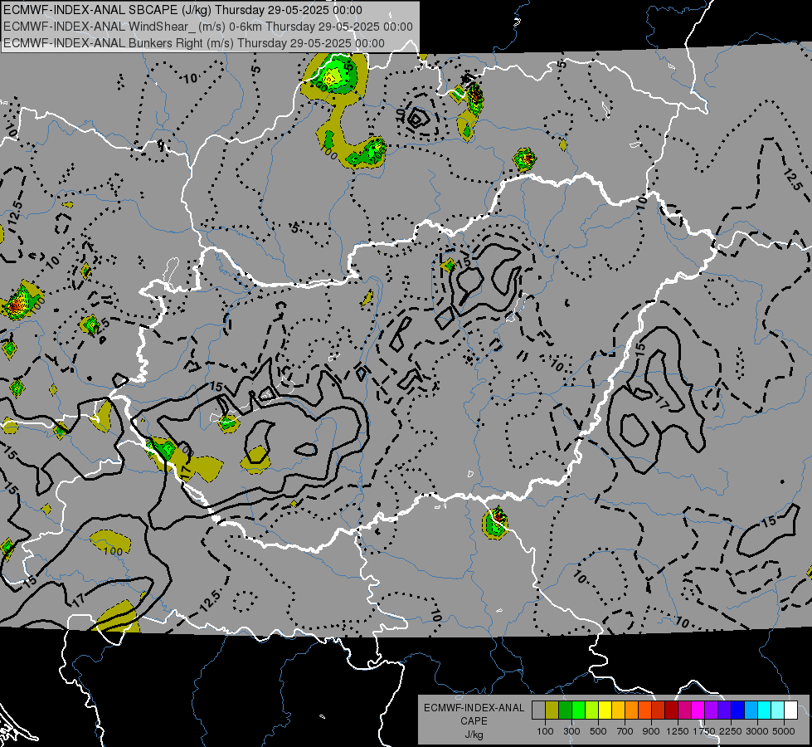The image size is (812, 747).
Task: Click the 1750 legend scale value
Action: [704, 731]
